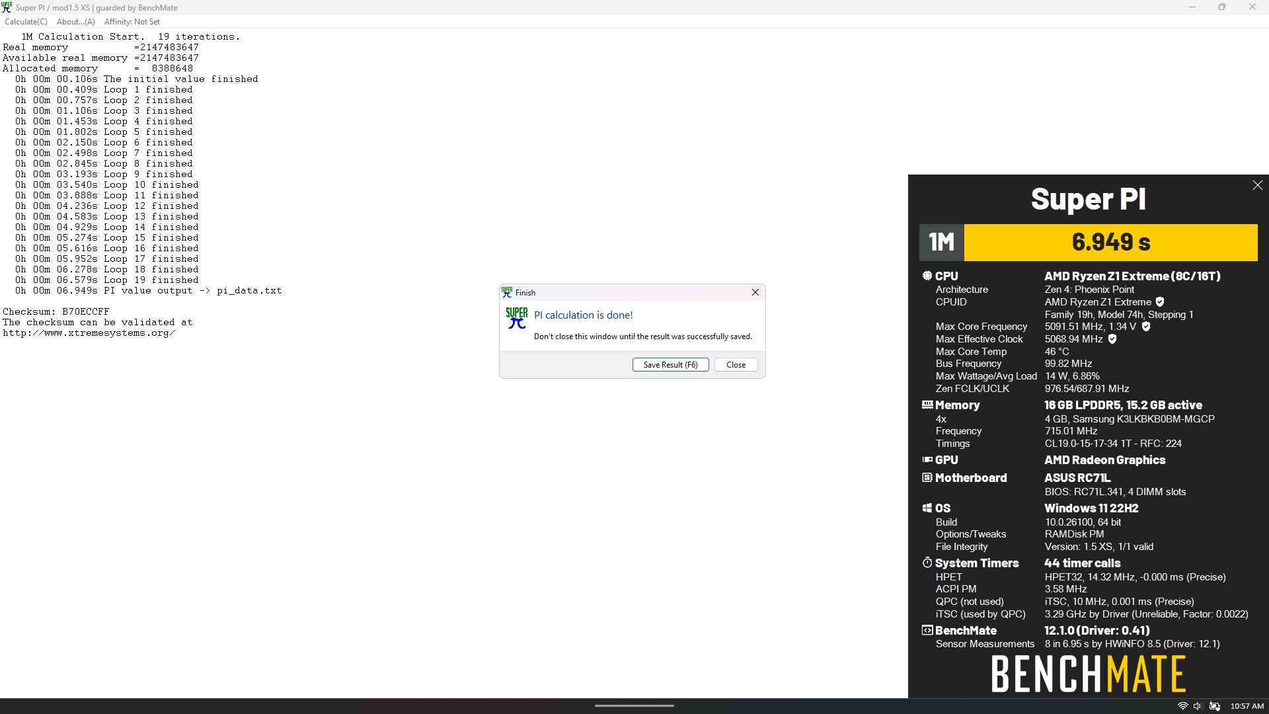Image resolution: width=1269 pixels, height=714 pixels.
Task: Click 'Zen 4: Phoenix Point' value
Action: (1089, 290)
